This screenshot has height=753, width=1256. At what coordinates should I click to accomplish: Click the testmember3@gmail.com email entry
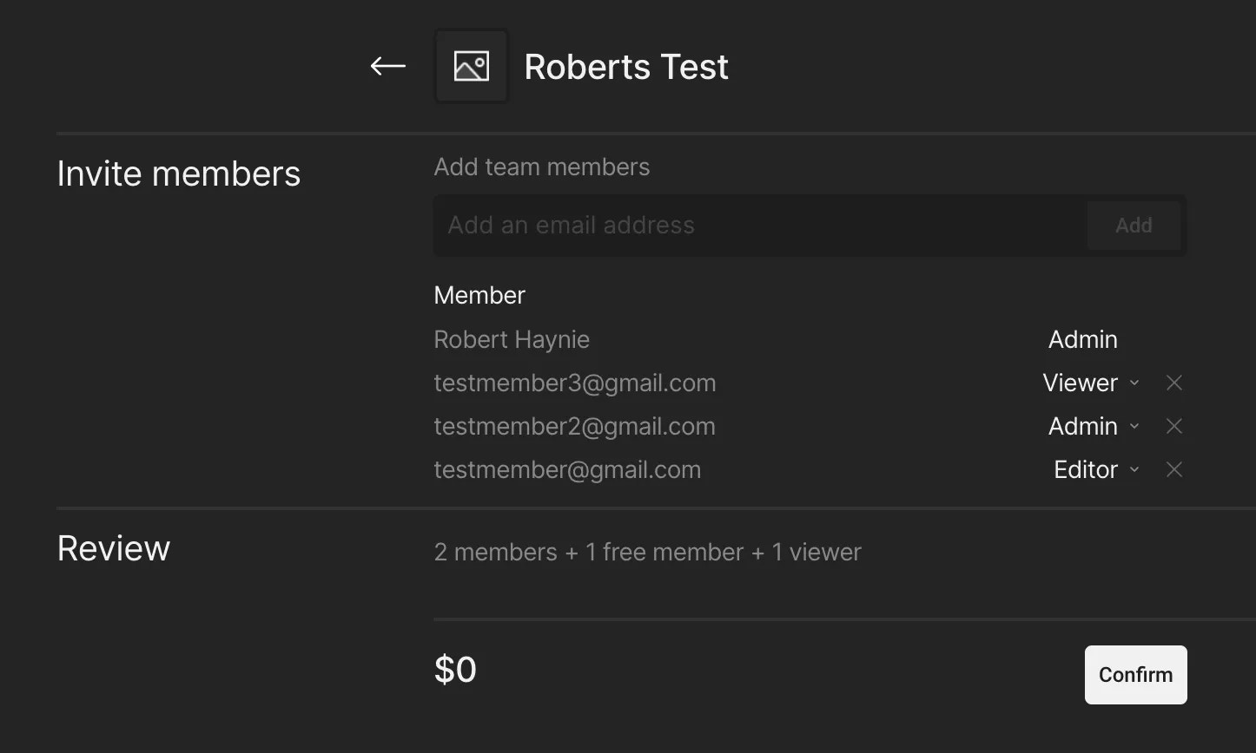pyautogui.click(x=575, y=383)
